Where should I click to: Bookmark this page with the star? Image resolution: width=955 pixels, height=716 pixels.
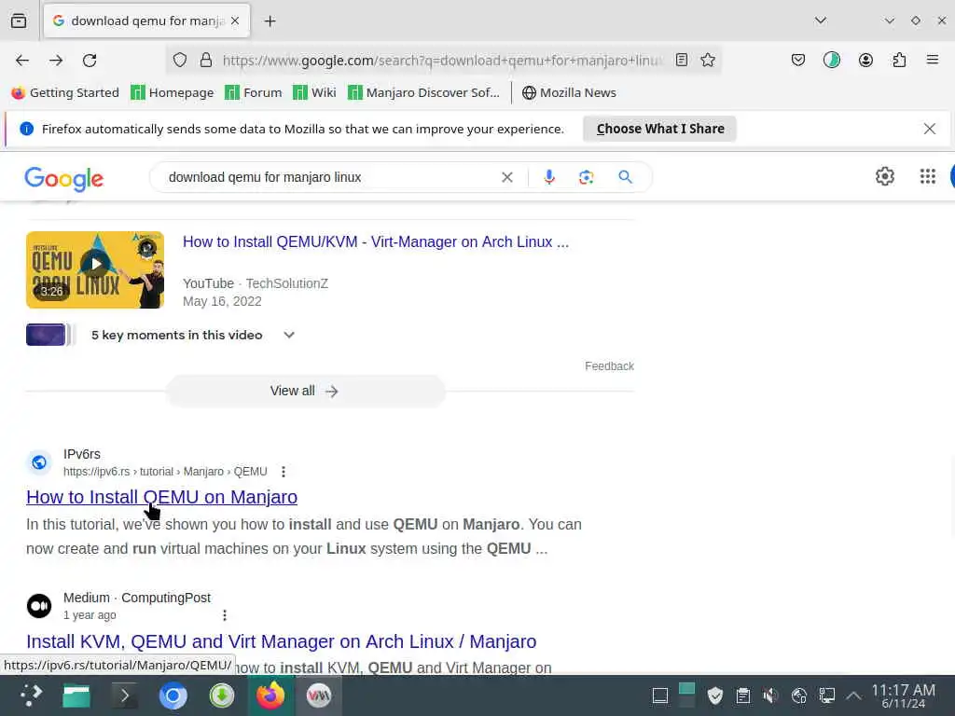708,60
